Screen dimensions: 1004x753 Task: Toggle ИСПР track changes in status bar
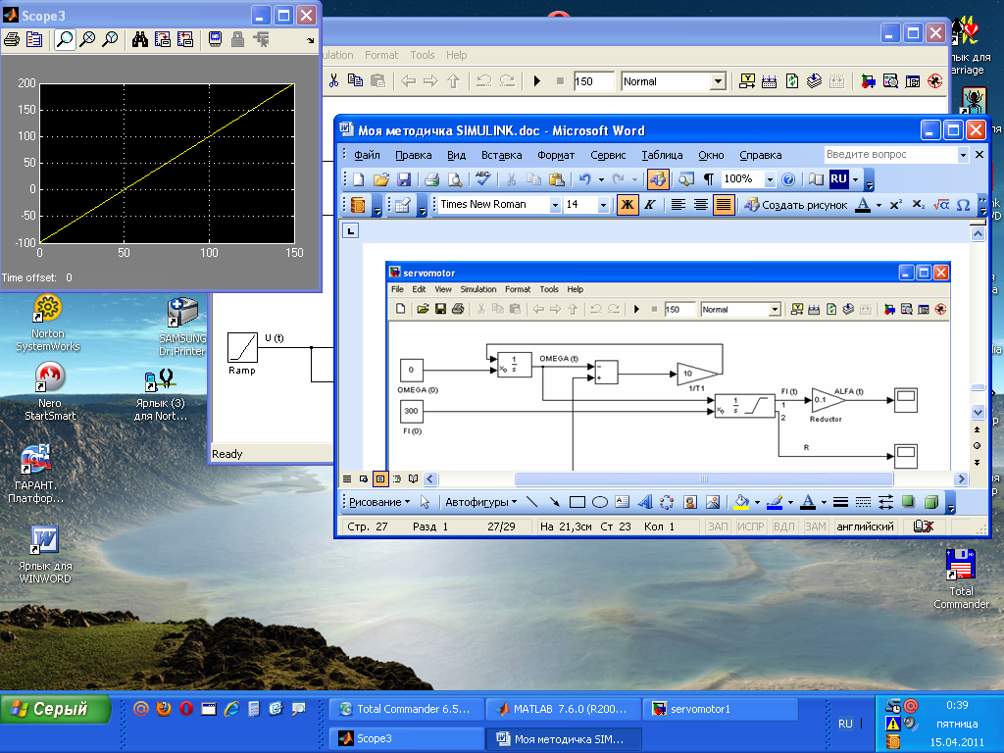750,527
